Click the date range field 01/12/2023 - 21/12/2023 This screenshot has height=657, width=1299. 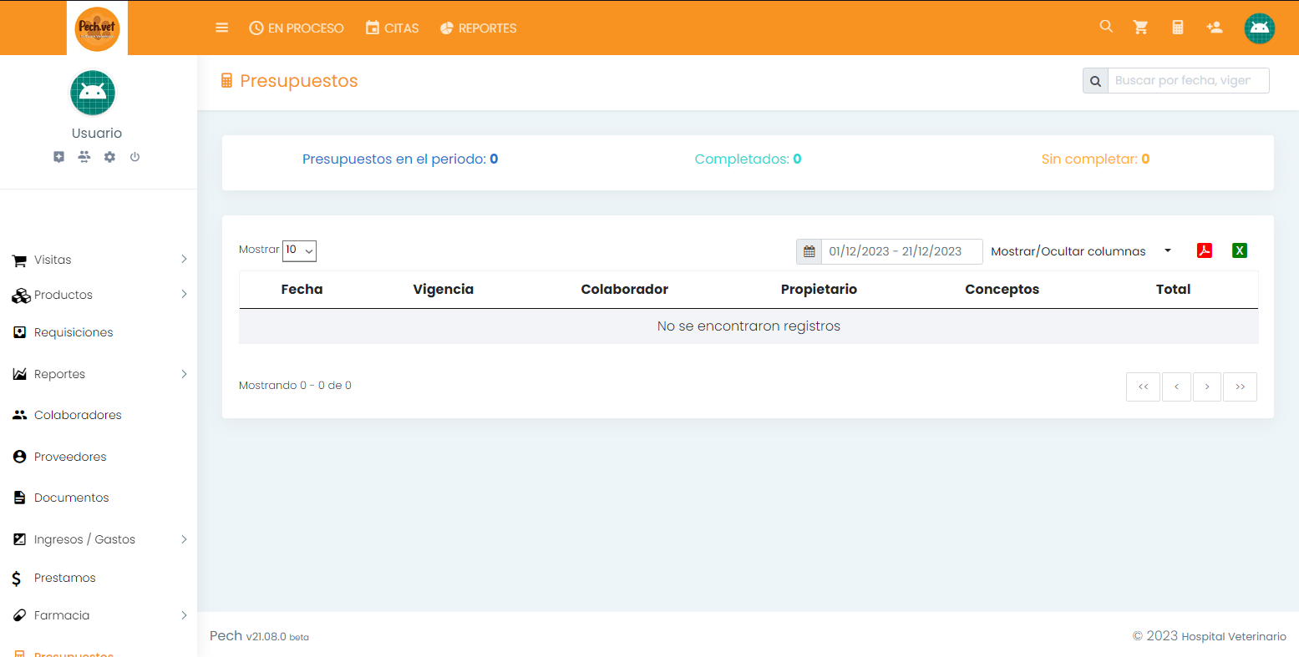pyautogui.click(x=901, y=251)
